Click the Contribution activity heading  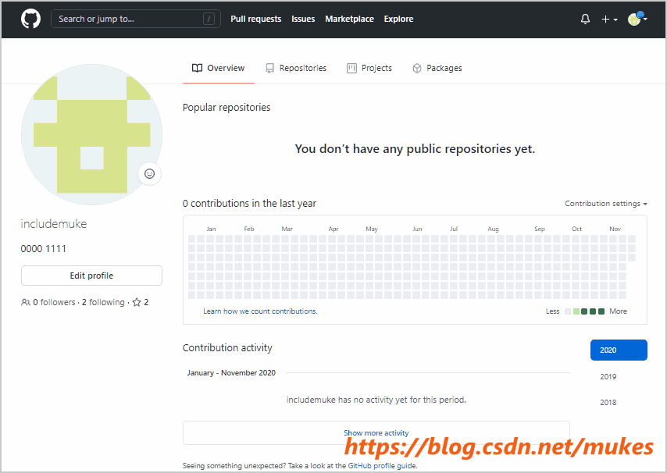tap(227, 347)
